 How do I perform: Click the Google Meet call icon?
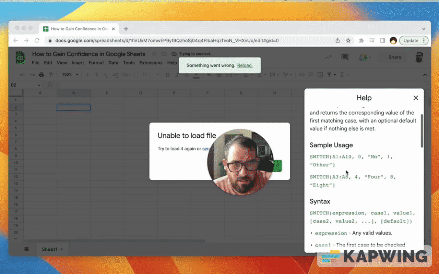click(363, 58)
